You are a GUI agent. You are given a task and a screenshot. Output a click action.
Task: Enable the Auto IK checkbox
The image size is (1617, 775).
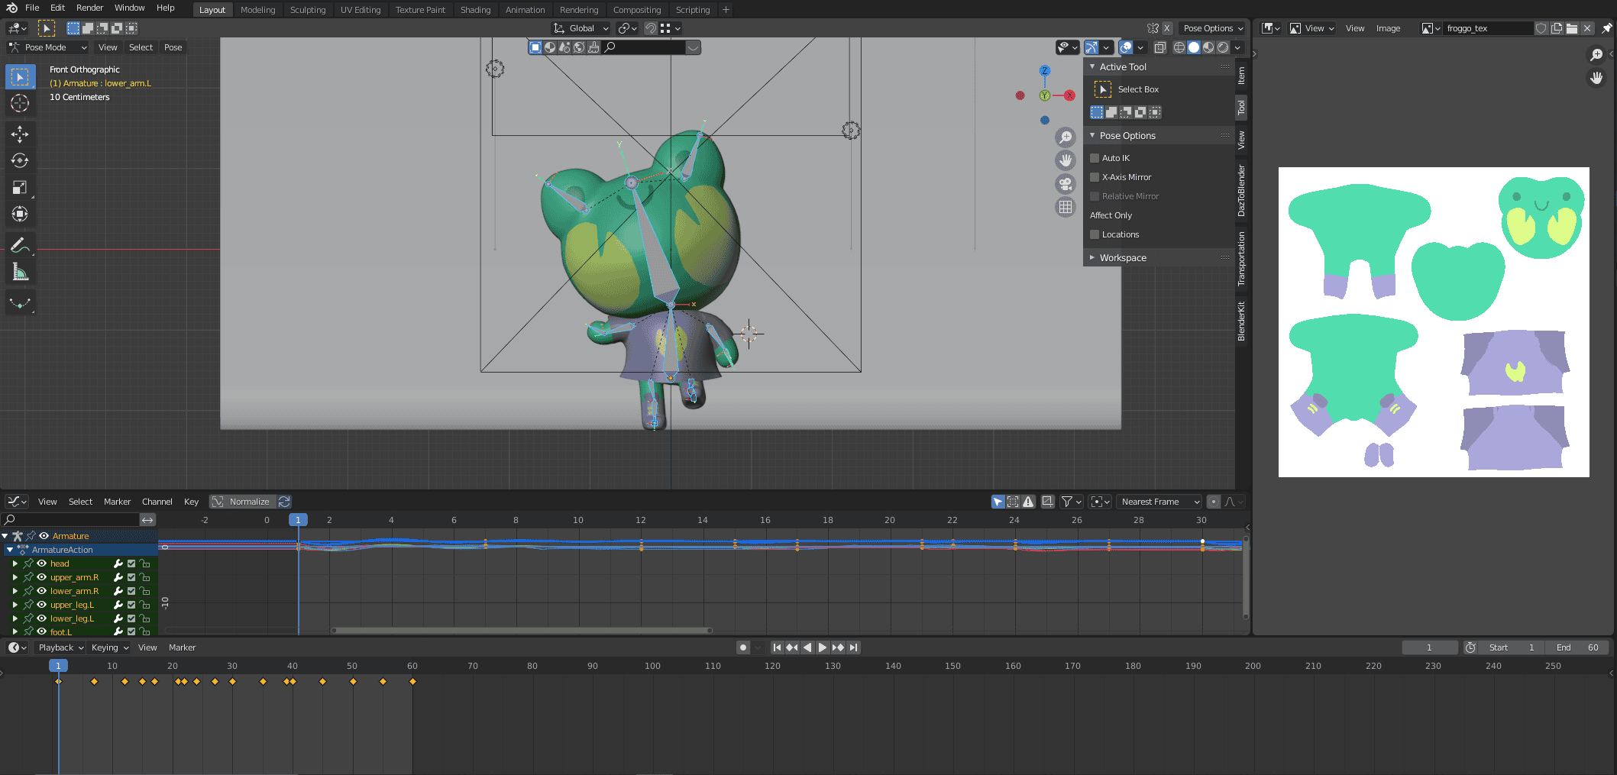point(1095,158)
